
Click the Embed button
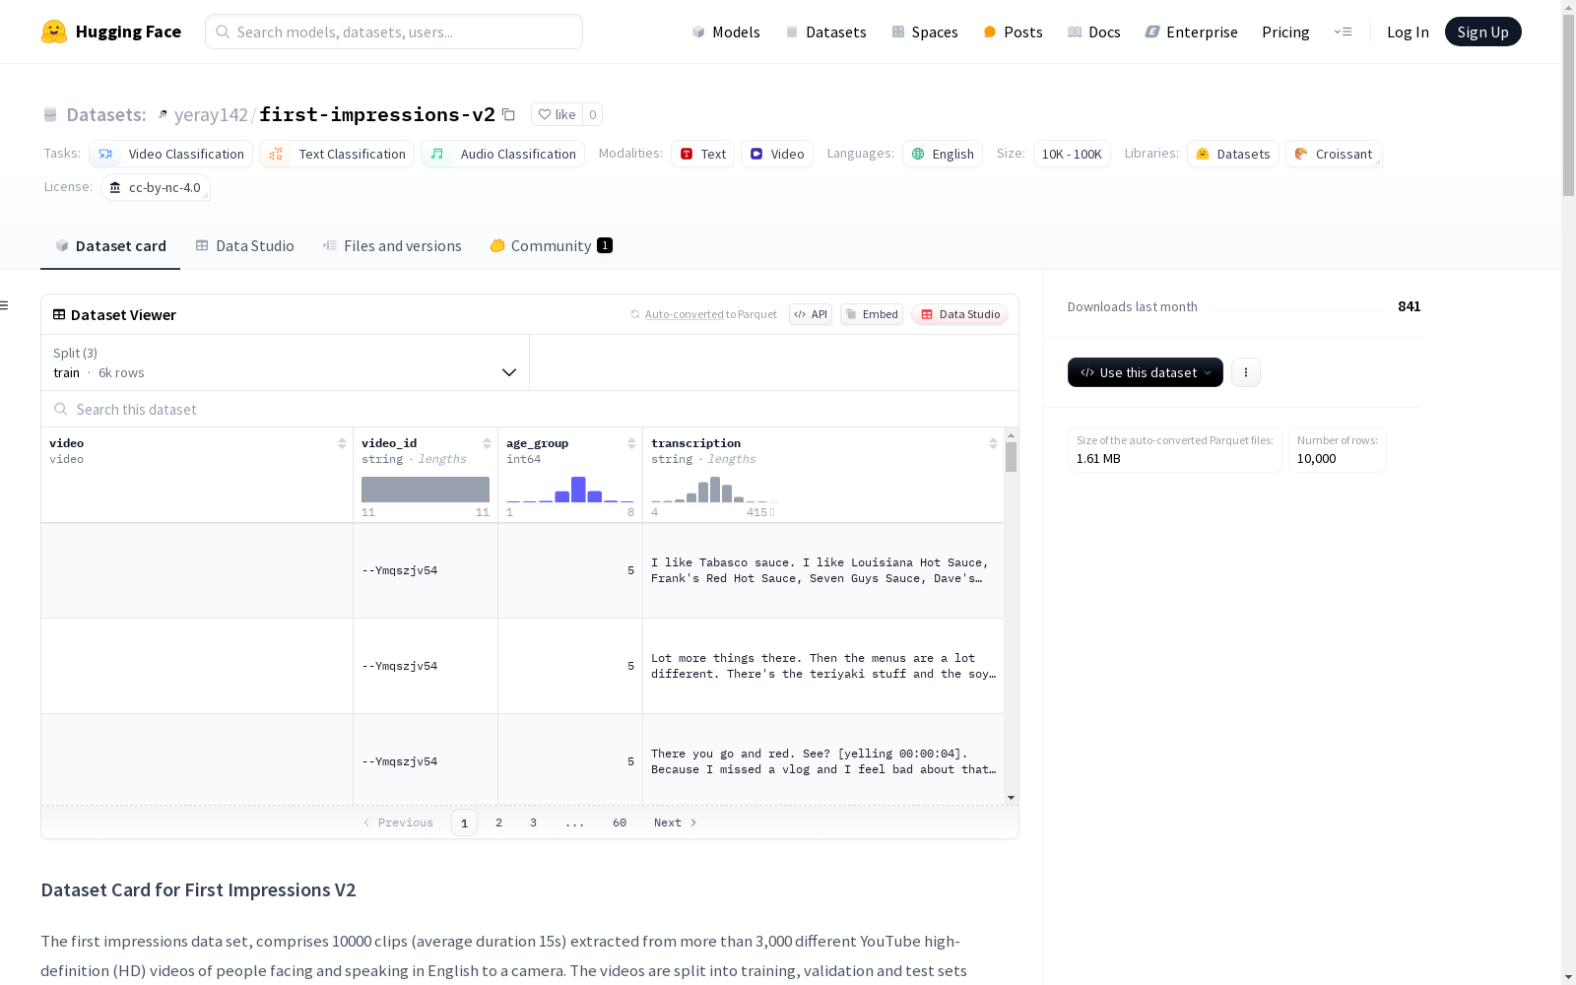coord(872,314)
